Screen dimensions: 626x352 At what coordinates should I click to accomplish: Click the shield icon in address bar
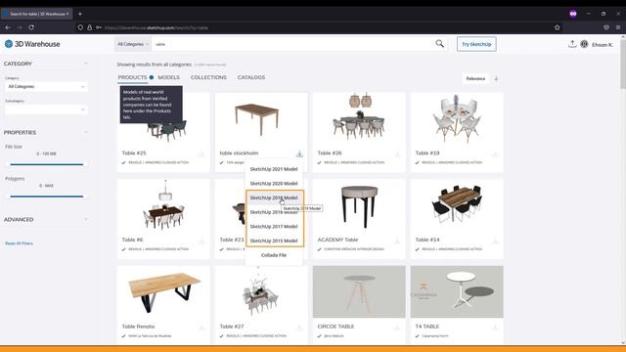point(80,27)
